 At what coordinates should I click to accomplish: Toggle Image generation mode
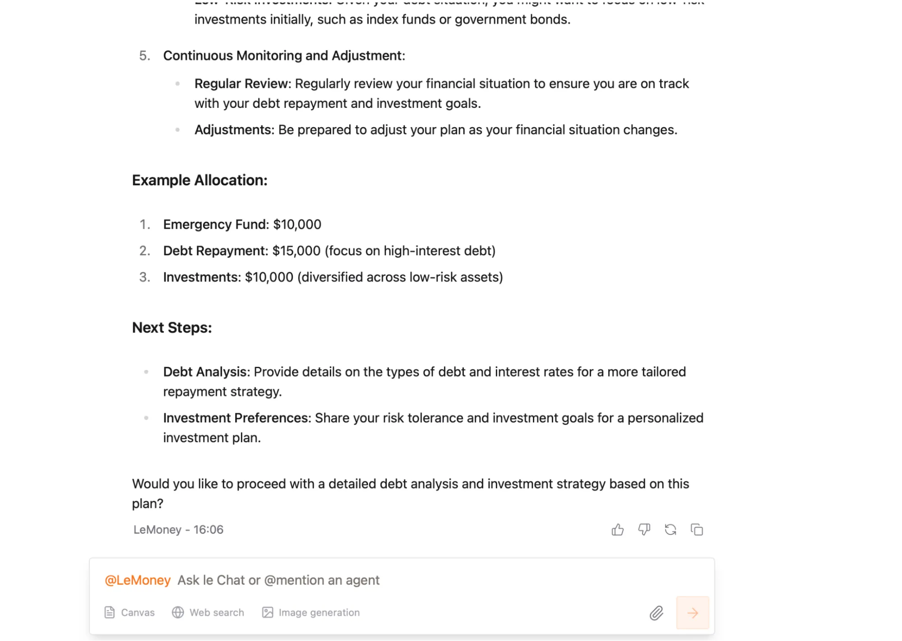point(311,613)
